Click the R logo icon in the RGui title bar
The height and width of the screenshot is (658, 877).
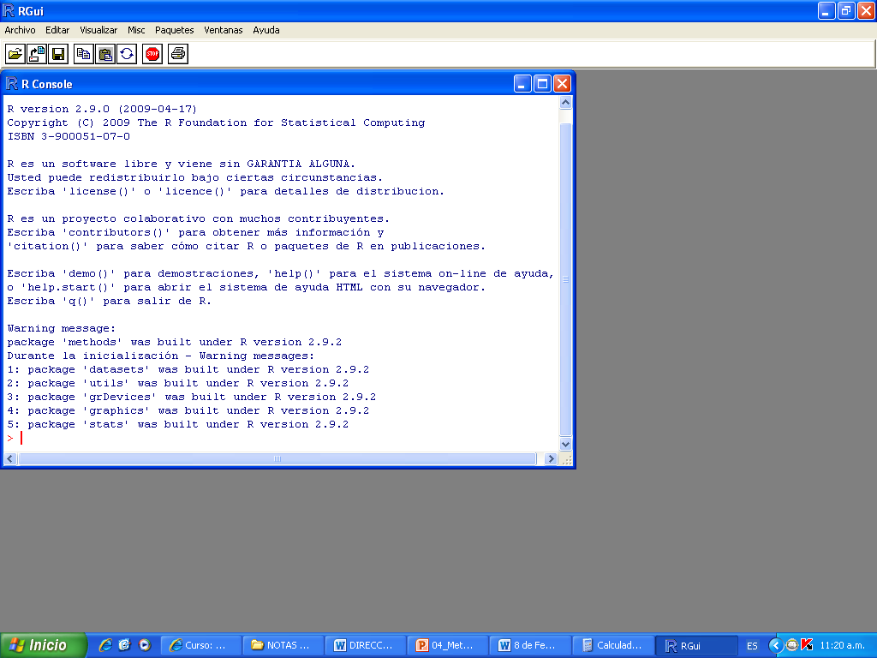click(9, 10)
